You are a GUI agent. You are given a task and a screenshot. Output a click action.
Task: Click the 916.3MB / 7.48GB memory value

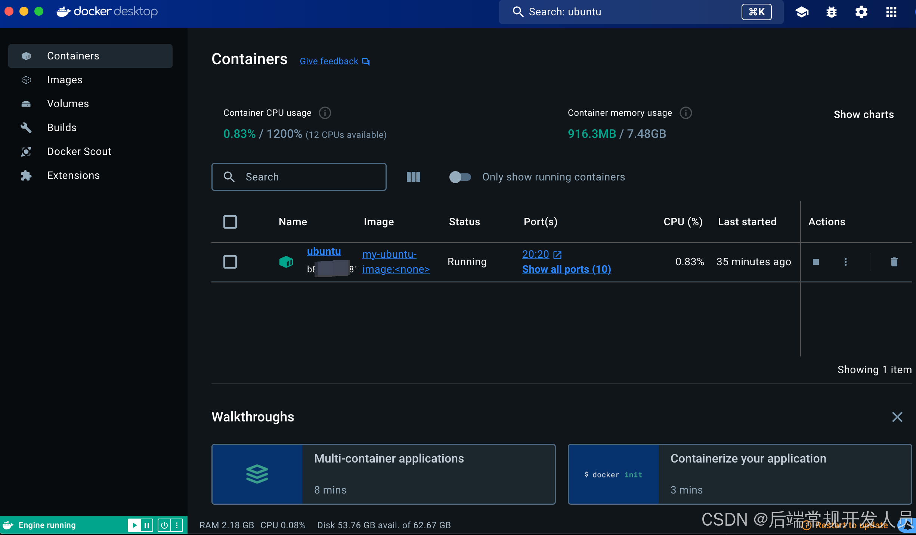tap(617, 134)
